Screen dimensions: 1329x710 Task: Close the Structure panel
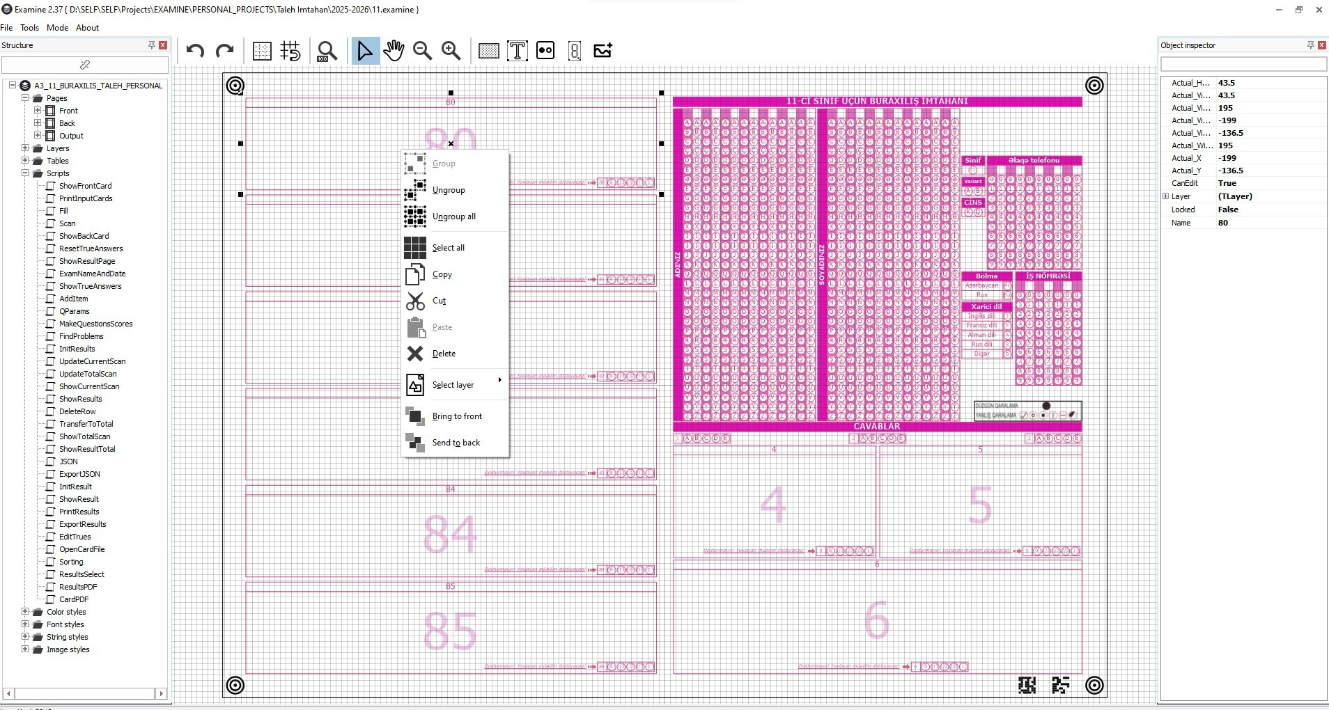coord(163,45)
